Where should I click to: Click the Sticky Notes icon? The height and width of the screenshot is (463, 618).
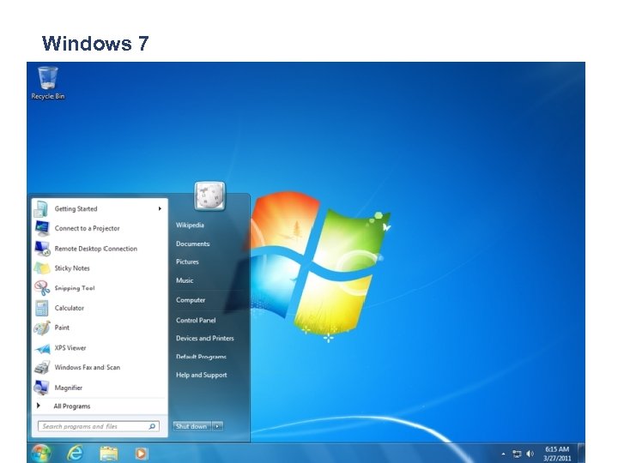(42, 268)
